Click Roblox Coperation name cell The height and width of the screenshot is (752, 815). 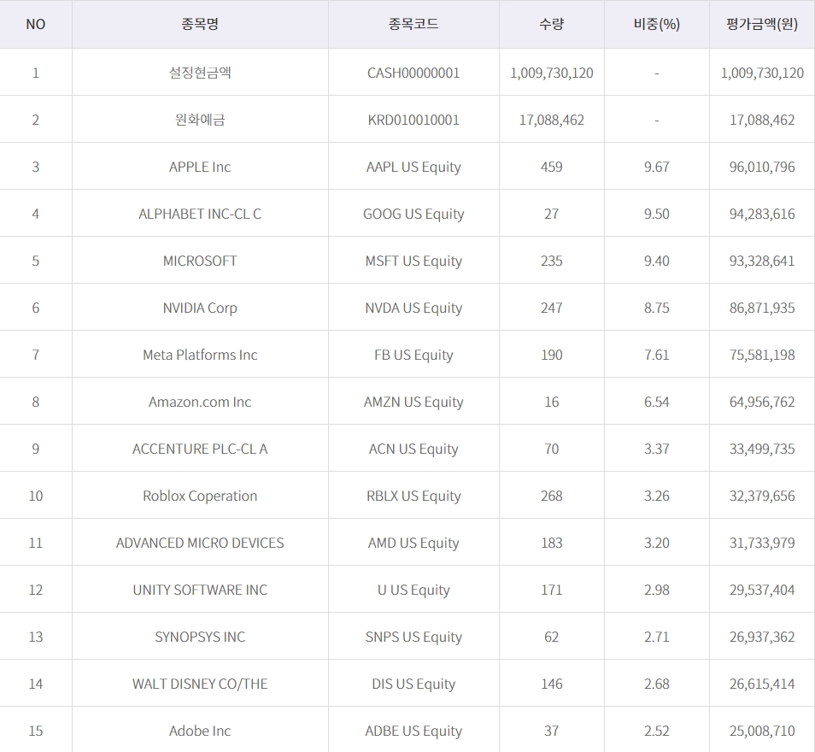200,496
